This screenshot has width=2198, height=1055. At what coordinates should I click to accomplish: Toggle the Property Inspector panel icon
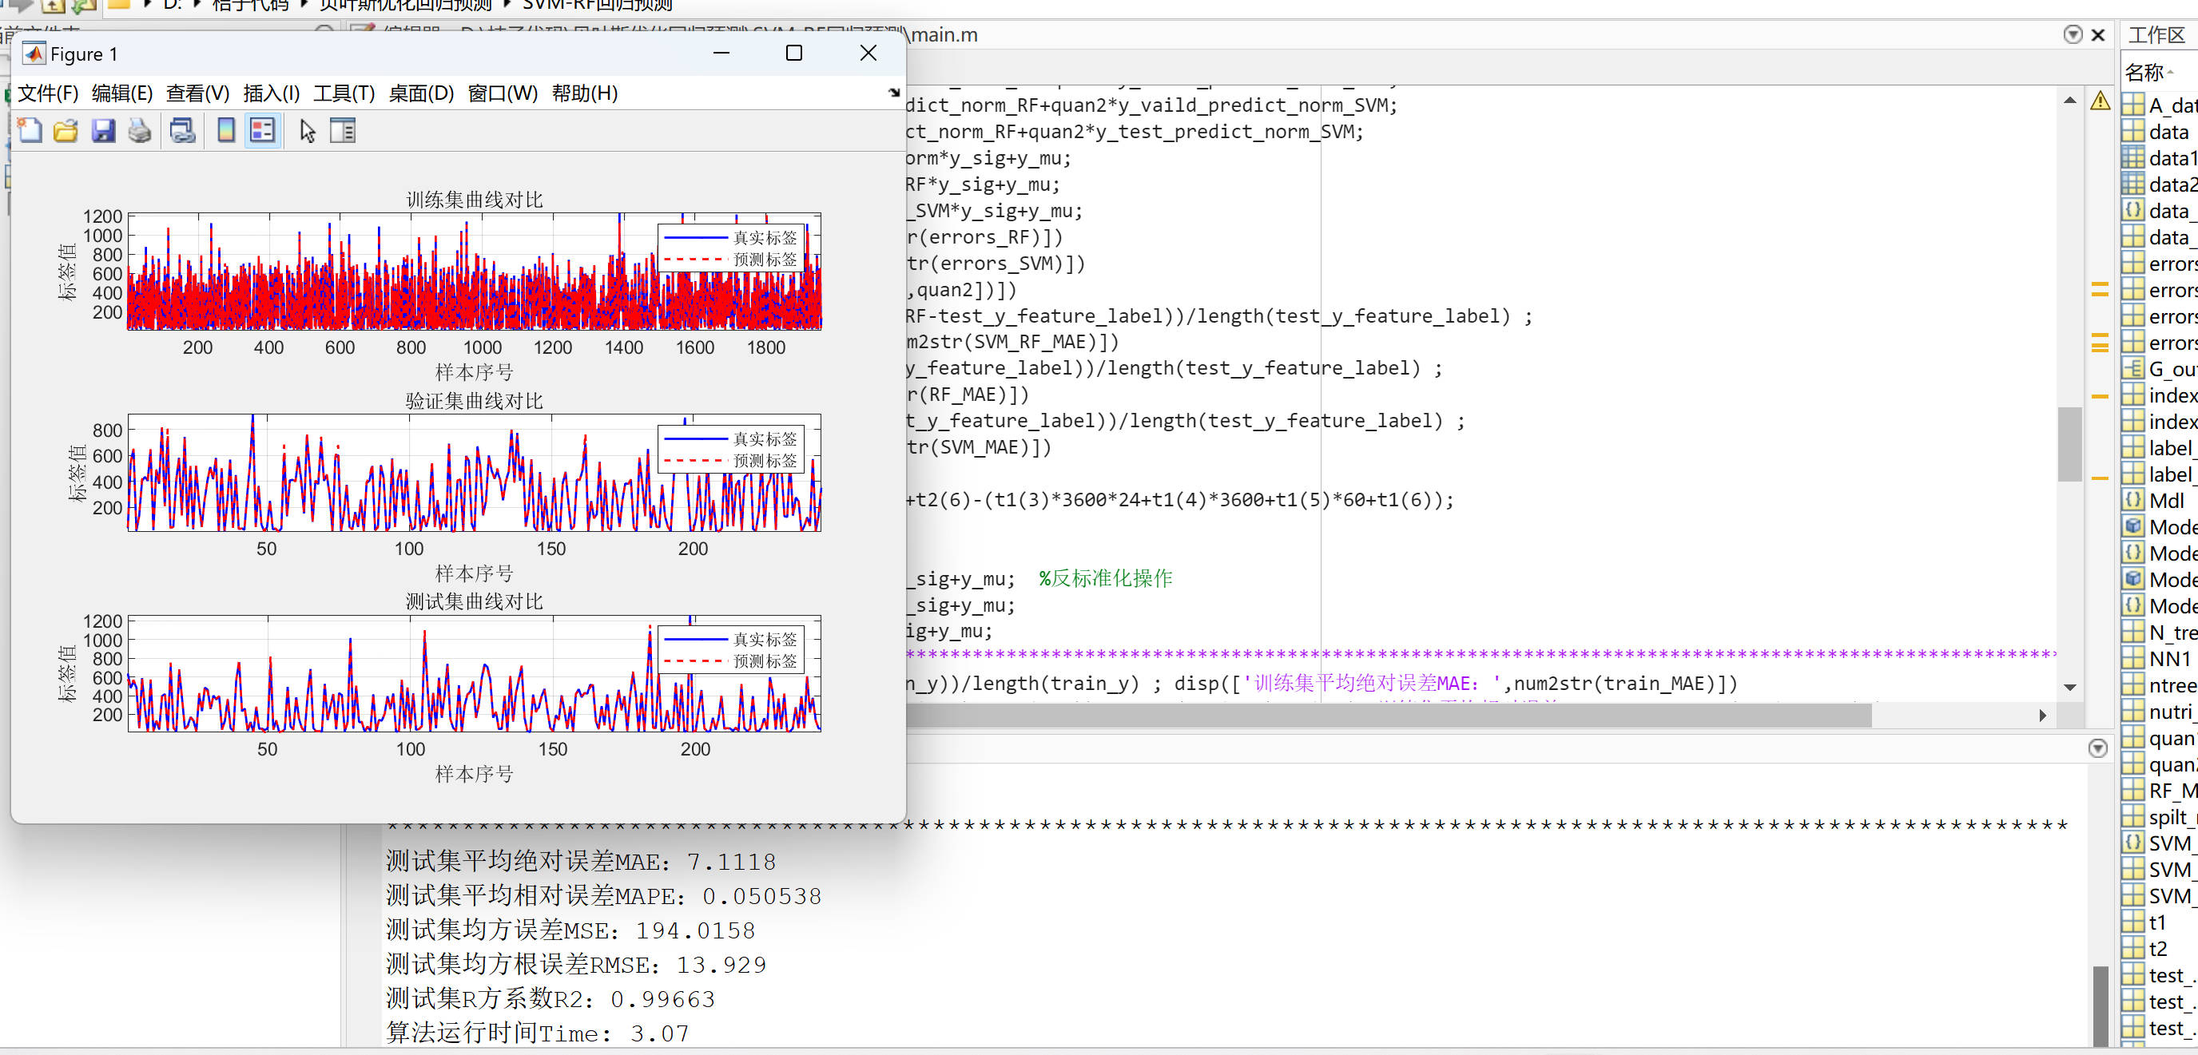click(343, 130)
